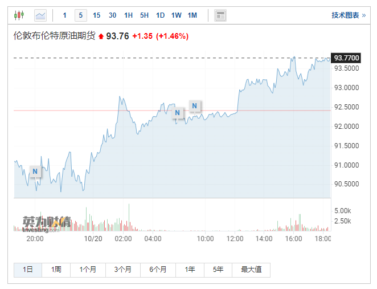377x289 pixels.
Task: Click the 93.7700 current price label
Action: [346, 58]
